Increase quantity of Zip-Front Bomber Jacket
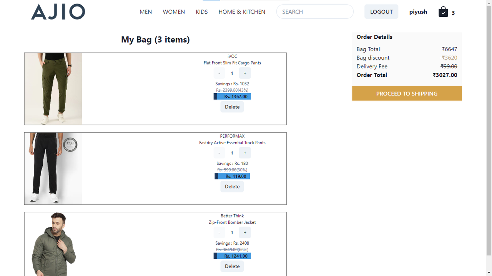This screenshot has height=276, width=492. pos(245,233)
